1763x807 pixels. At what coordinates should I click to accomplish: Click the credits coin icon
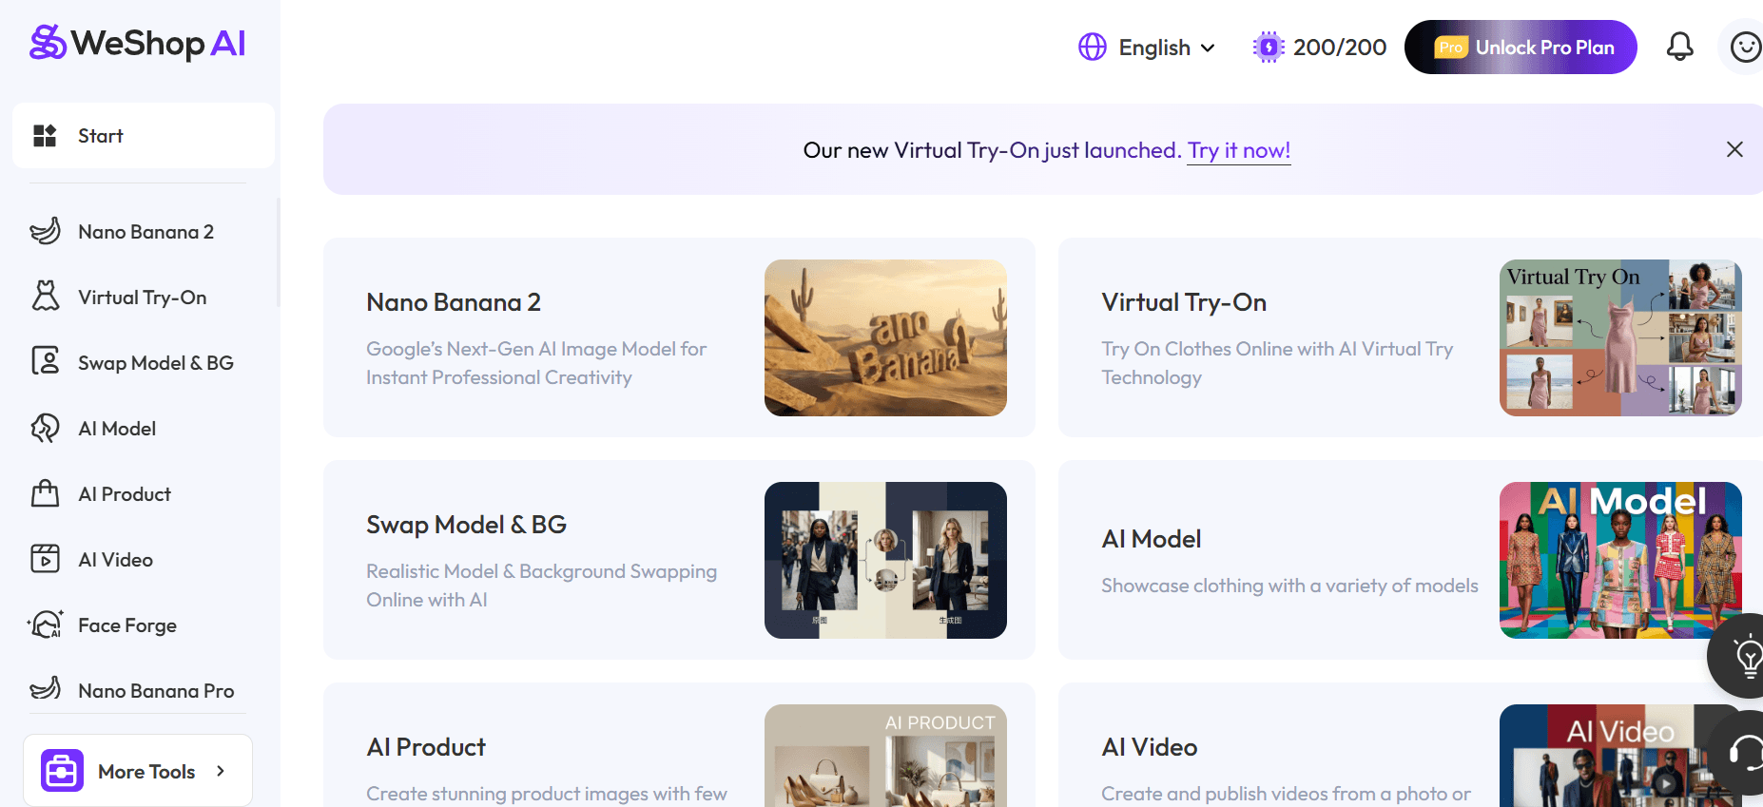click(x=1268, y=47)
